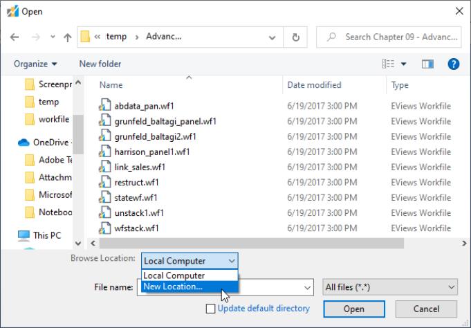Viewport: 471px width, 328px height.
Task: Open the recent locations dropdown arrow
Action: 53,37
